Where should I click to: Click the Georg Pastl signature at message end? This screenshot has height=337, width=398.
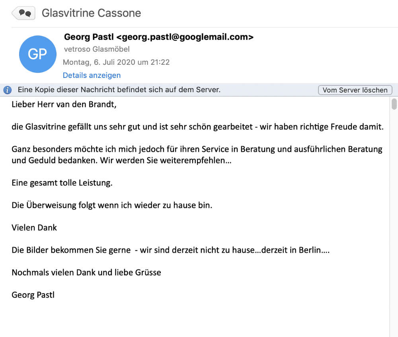pos(33,295)
